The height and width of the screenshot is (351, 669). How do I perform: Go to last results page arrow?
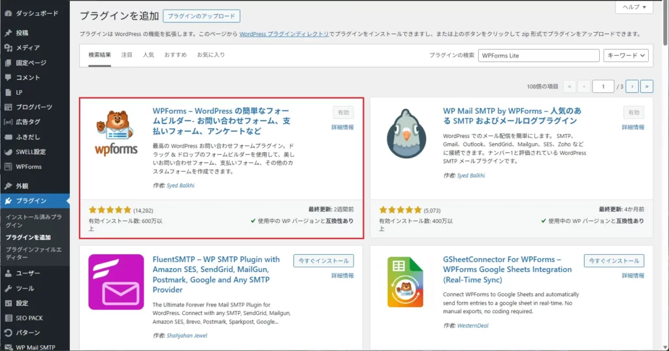(647, 87)
